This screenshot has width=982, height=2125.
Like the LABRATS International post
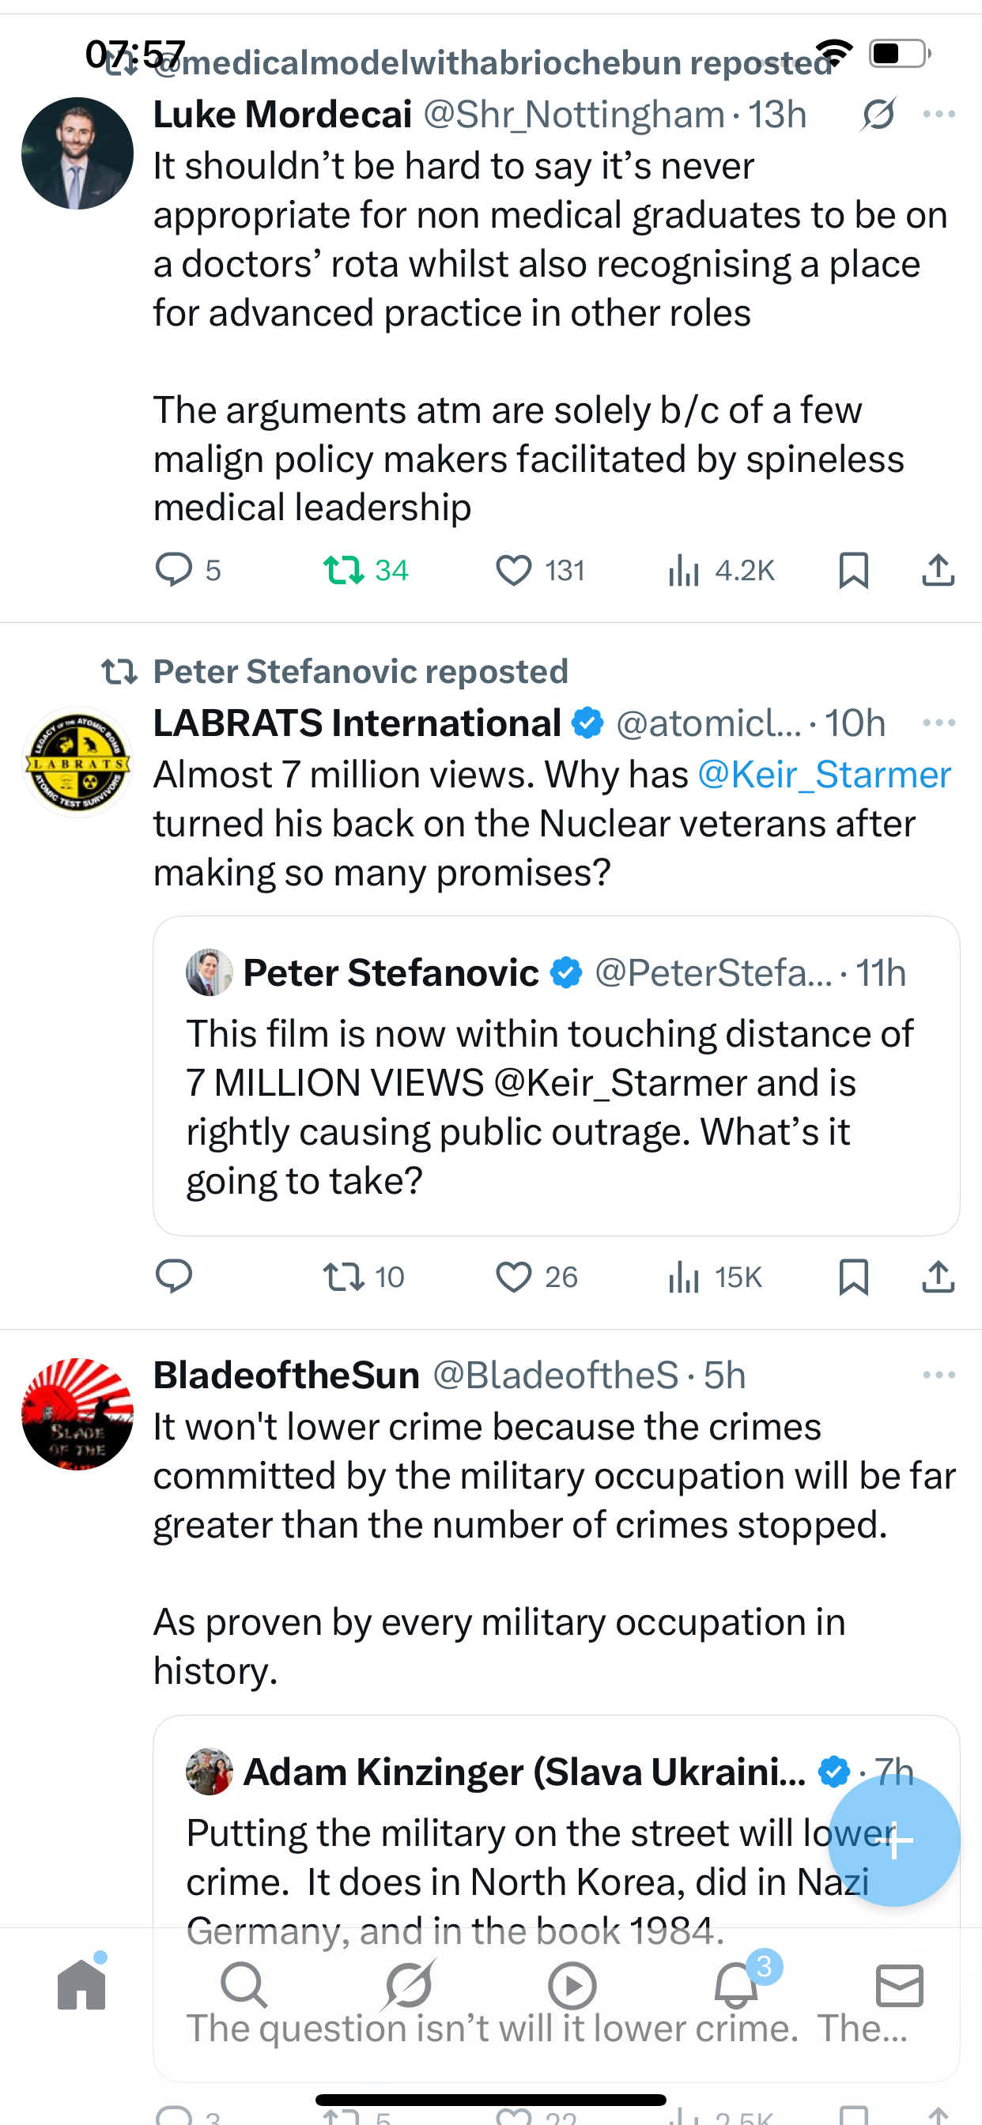click(513, 1277)
